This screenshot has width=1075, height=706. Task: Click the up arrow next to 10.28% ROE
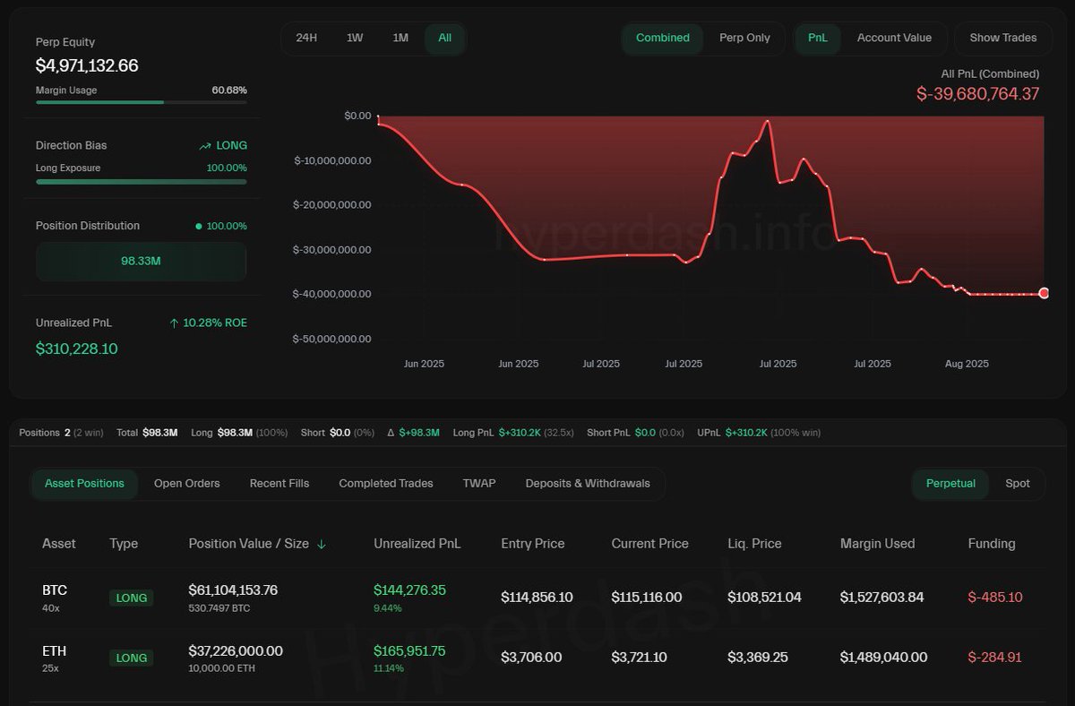(174, 323)
